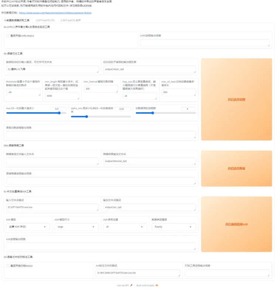The image size is (277, 289).
Task: Click the audio slicing input path field
Action: 52,69
